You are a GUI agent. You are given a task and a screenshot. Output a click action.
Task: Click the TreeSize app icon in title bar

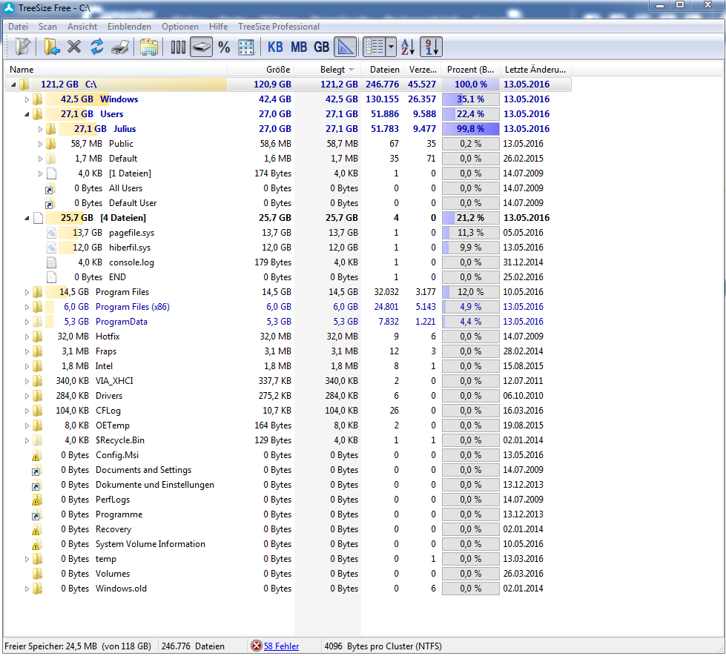click(x=8, y=7)
